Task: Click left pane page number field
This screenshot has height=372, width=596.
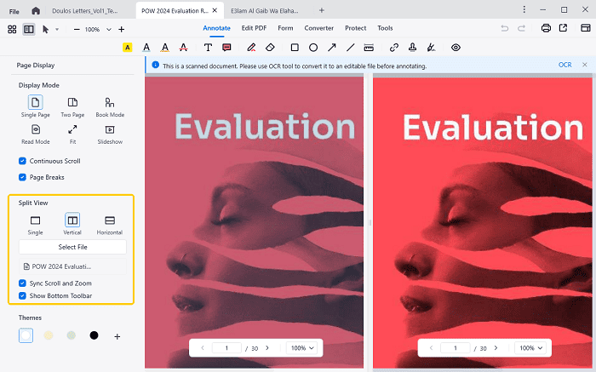Action: (227, 348)
